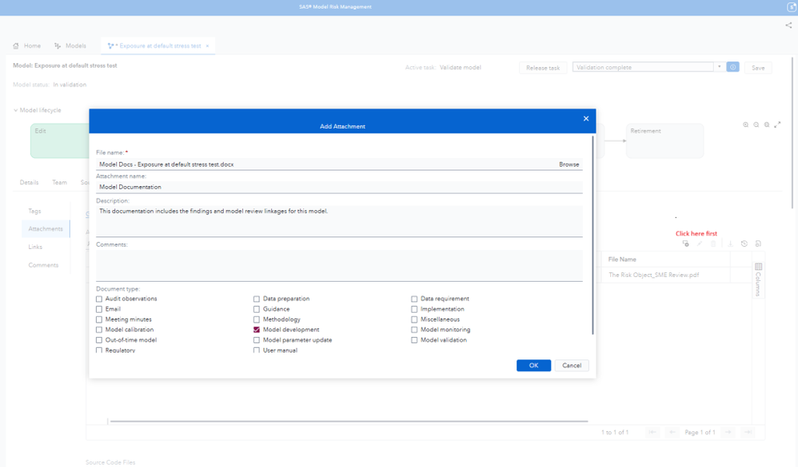Check the Email document type
Screen dimensions: 798x467
(99, 309)
